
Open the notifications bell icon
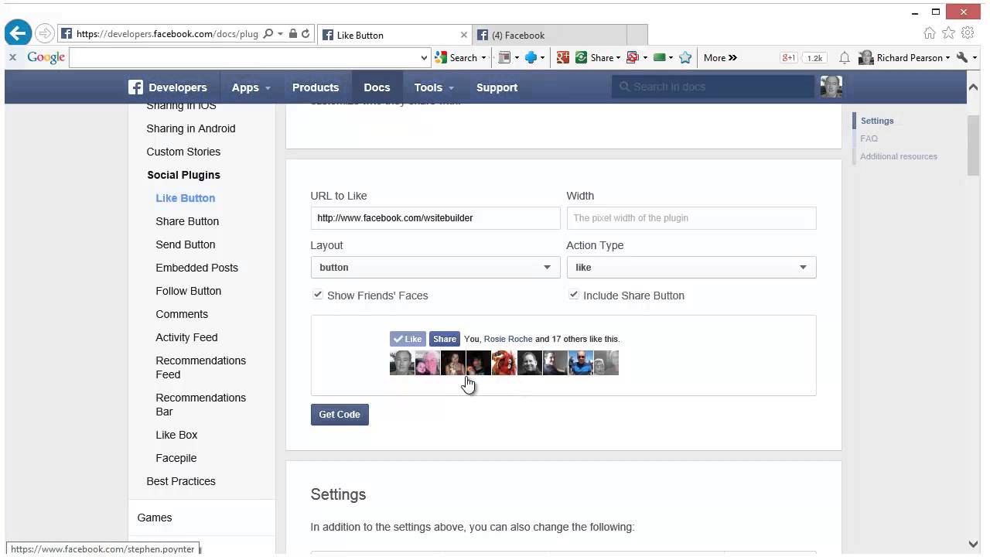point(845,57)
